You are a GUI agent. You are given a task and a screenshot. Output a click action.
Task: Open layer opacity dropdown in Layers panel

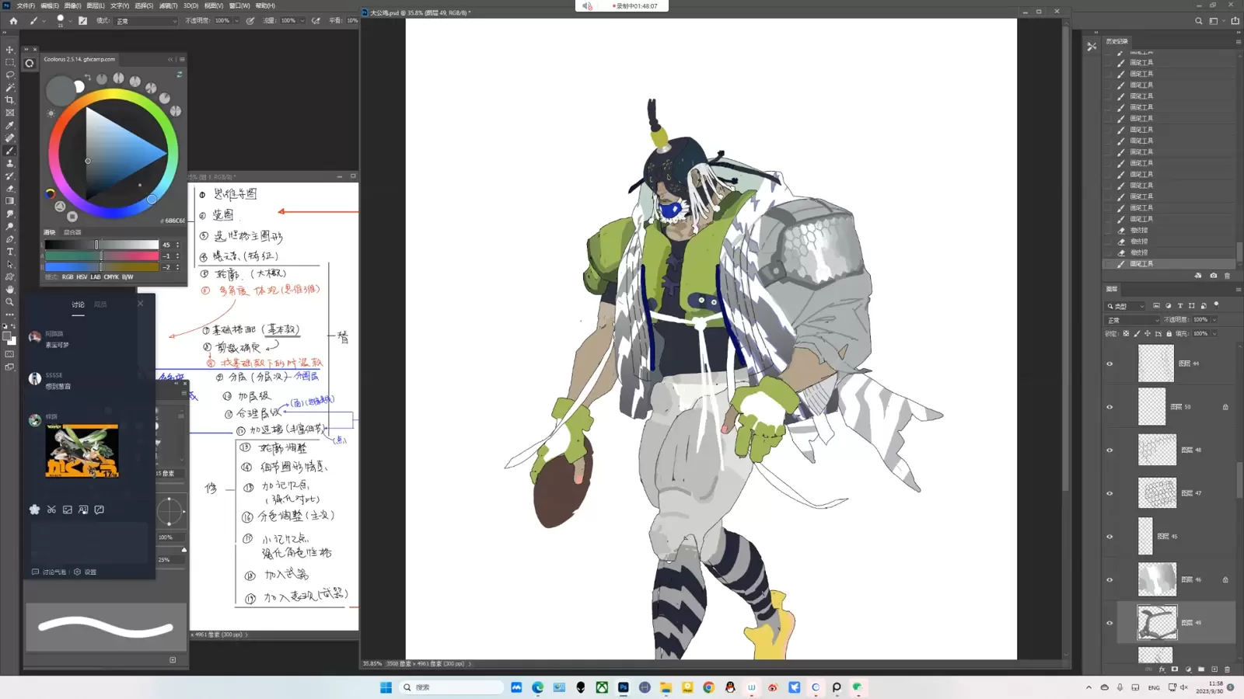[1214, 320]
